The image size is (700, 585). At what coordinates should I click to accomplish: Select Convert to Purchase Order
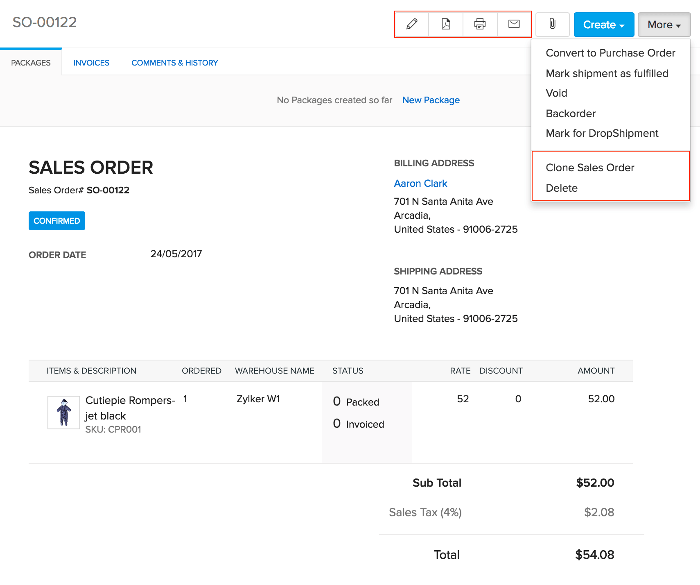tap(610, 53)
